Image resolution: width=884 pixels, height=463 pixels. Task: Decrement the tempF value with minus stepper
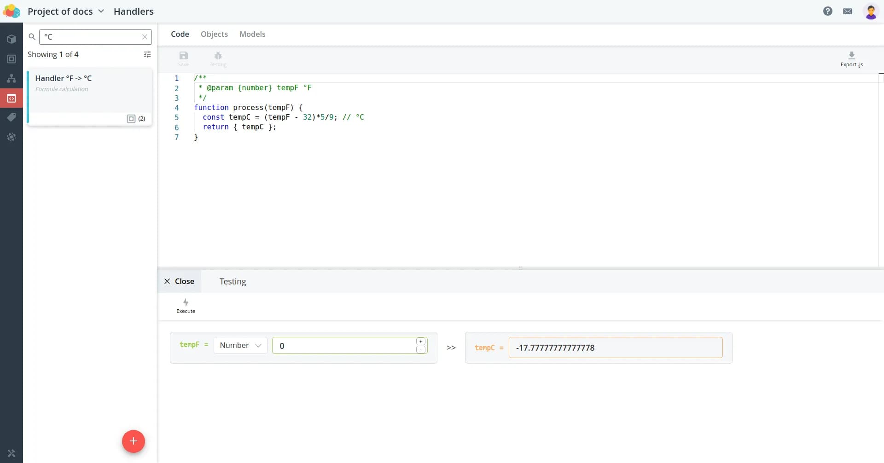tap(420, 350)
